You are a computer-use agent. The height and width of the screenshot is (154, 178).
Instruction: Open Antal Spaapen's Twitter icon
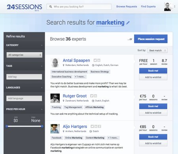tap(95, 60)
